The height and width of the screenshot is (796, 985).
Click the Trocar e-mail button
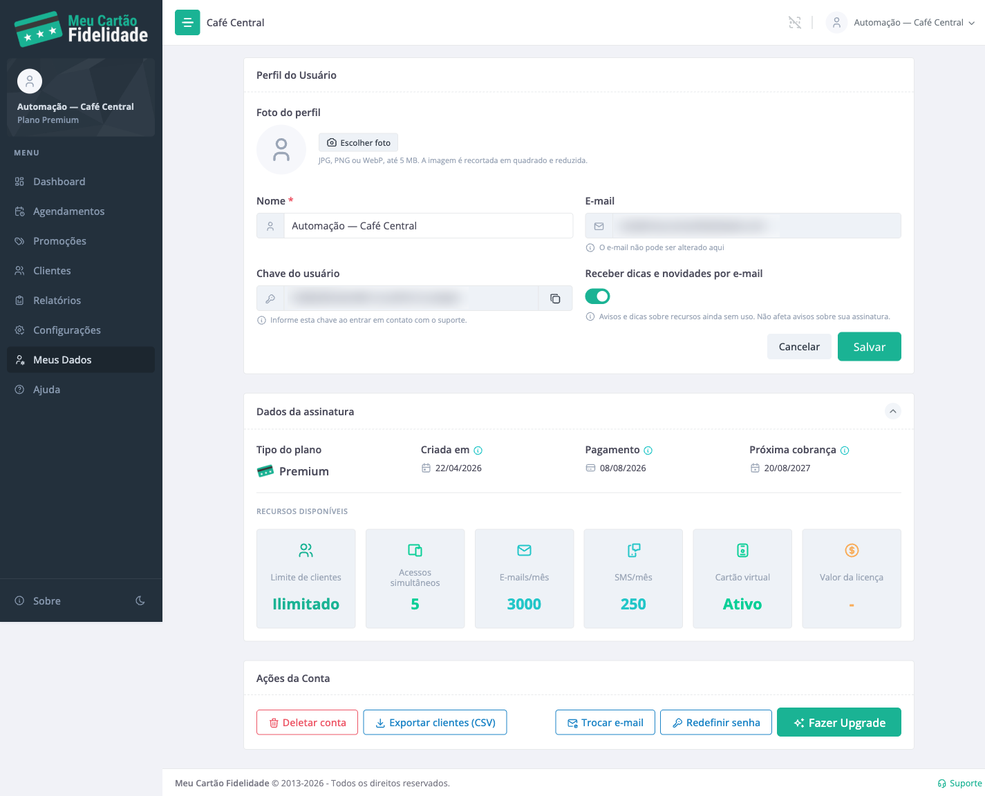(605, 723)
